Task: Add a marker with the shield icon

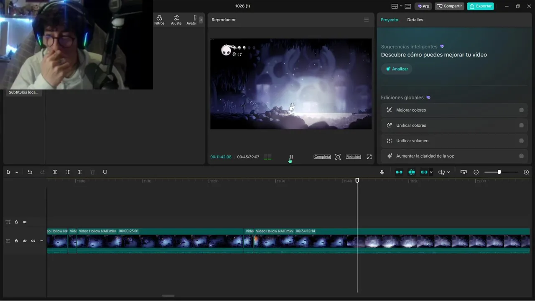Action: [x=105, y=172]
